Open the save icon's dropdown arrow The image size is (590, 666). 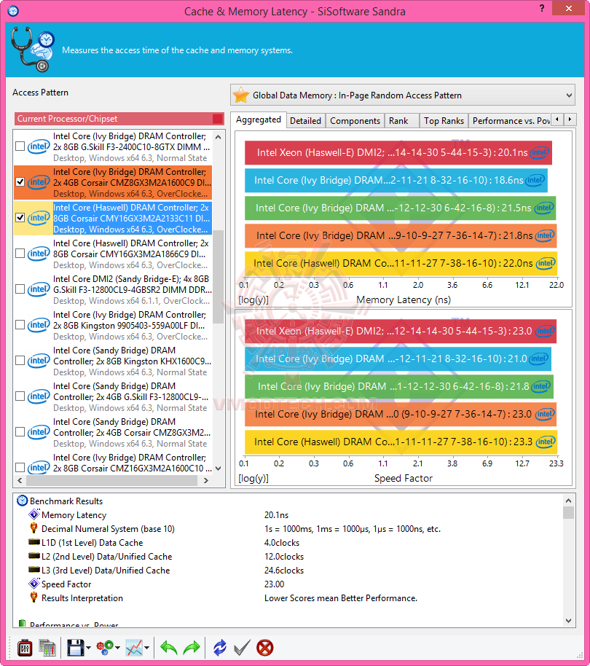[x=88, y=649]
